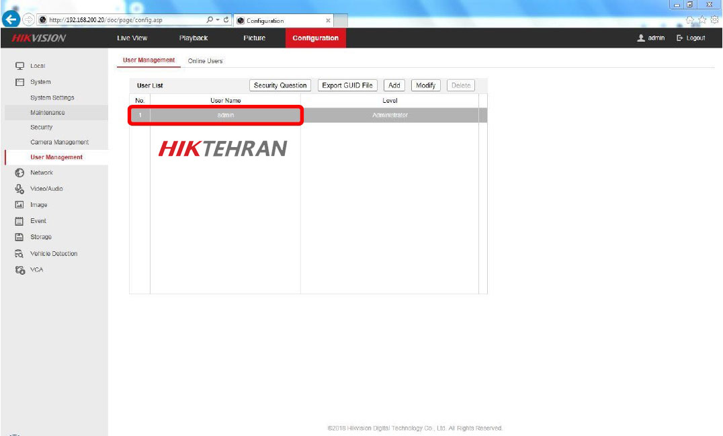Click the Local monitor icon in sidebar

point(20,66)
